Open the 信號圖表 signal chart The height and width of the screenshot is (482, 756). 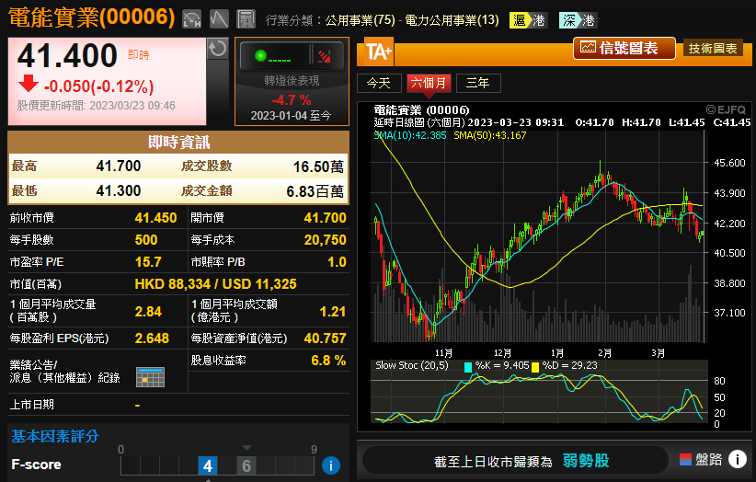coord(624,48)
